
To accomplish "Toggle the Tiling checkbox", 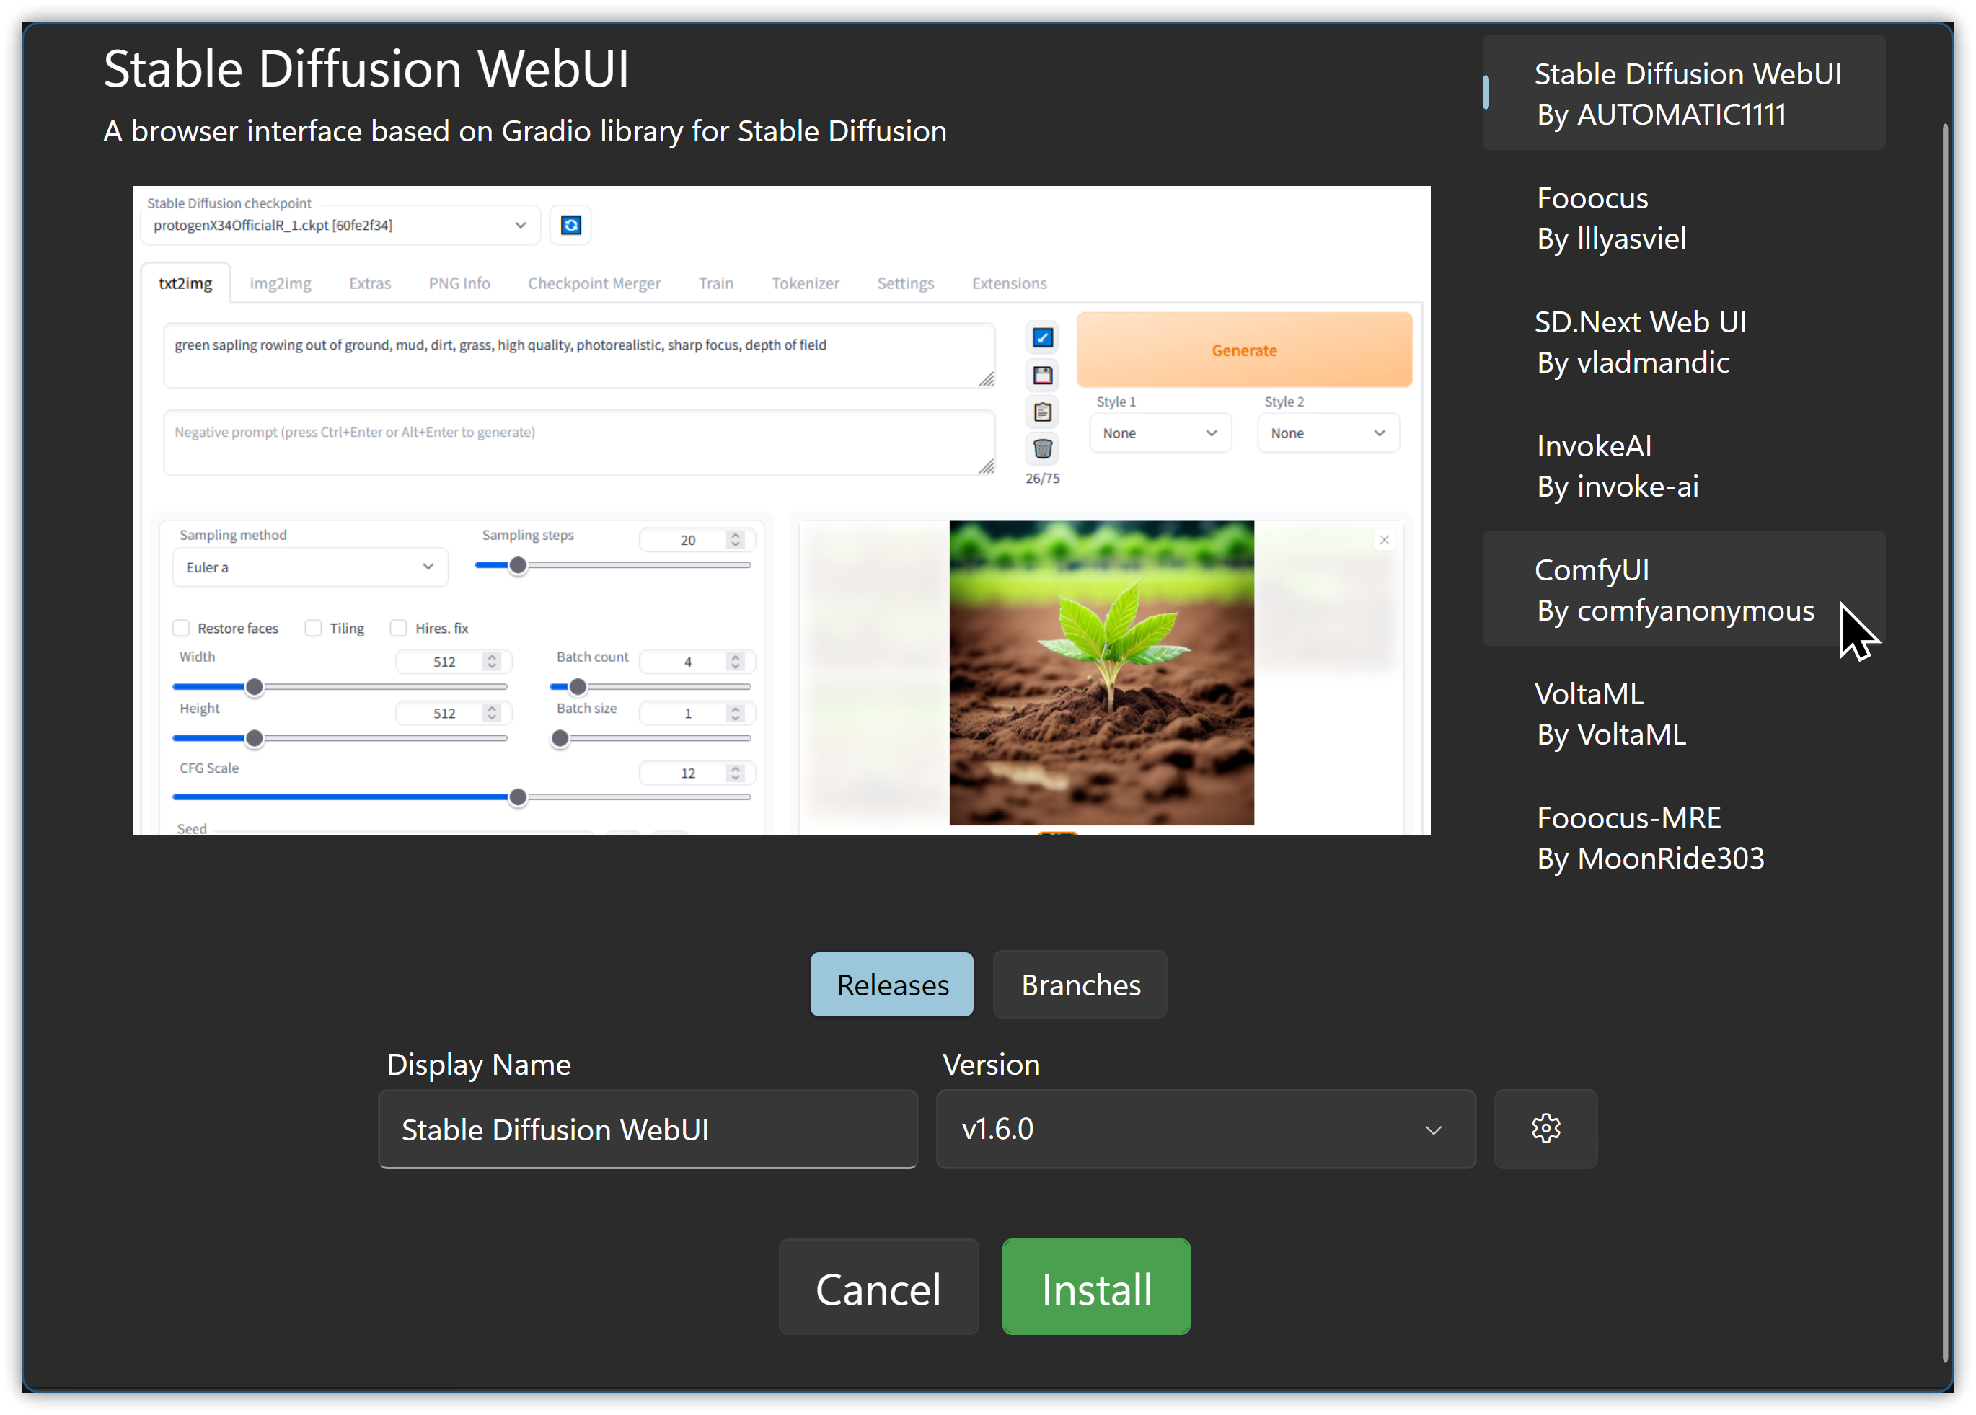I will pos(314,628).
